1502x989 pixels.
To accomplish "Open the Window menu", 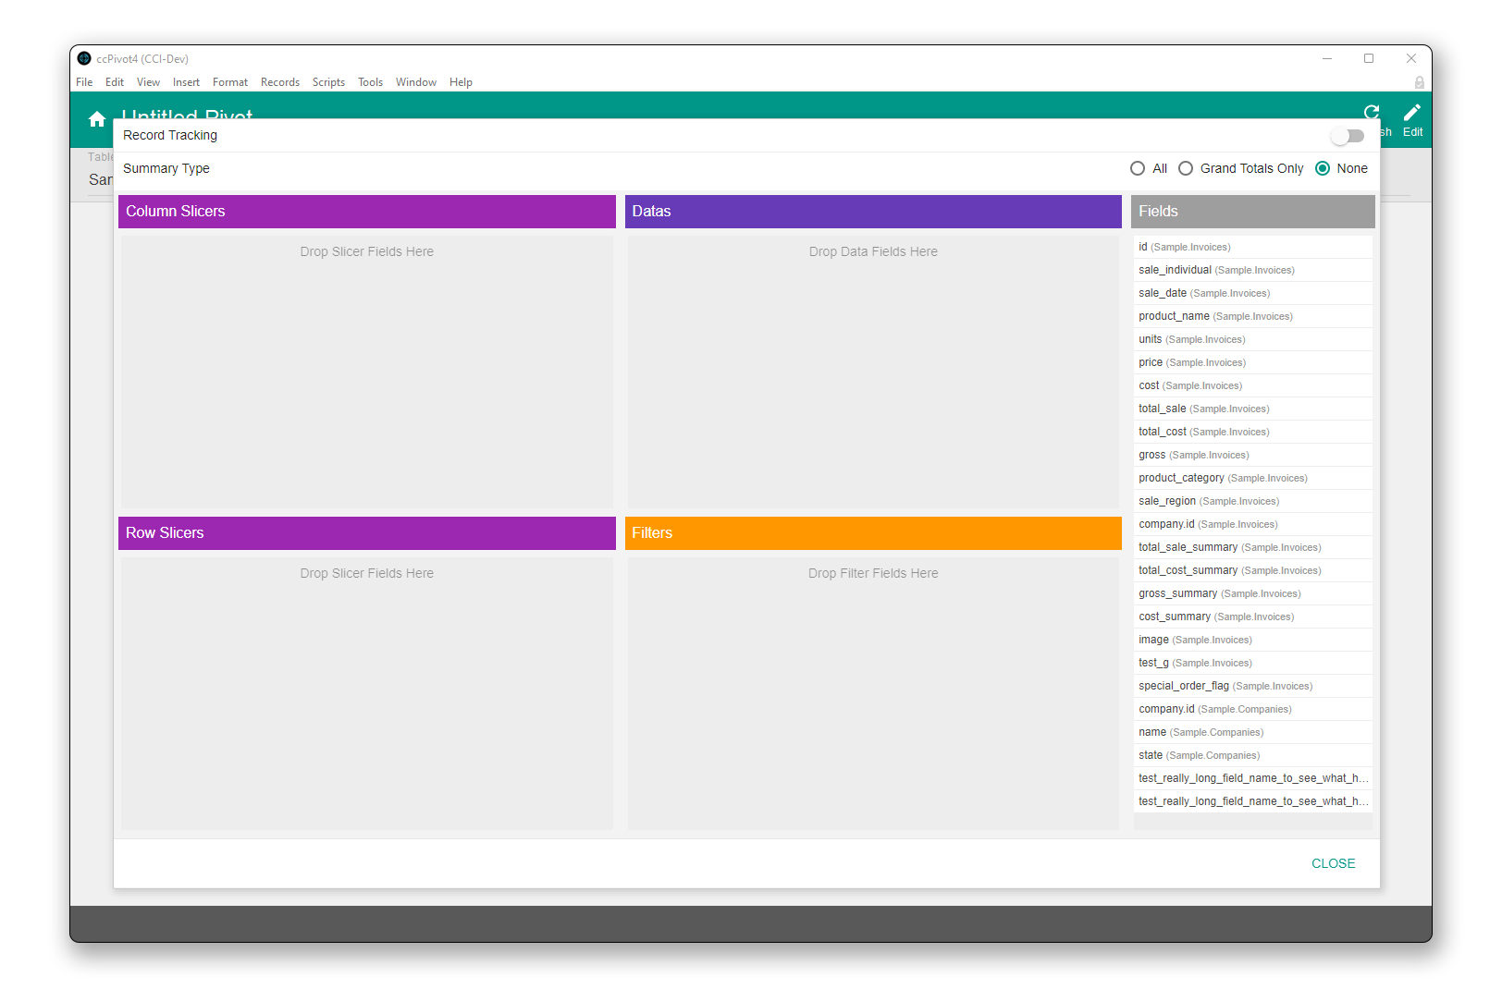I will (x=416, y=82).
